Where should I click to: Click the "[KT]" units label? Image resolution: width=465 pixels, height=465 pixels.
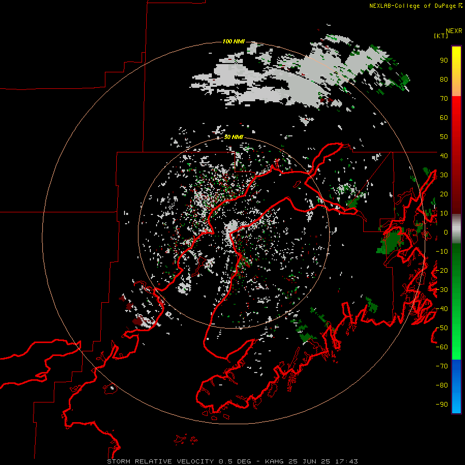[441, 36]
